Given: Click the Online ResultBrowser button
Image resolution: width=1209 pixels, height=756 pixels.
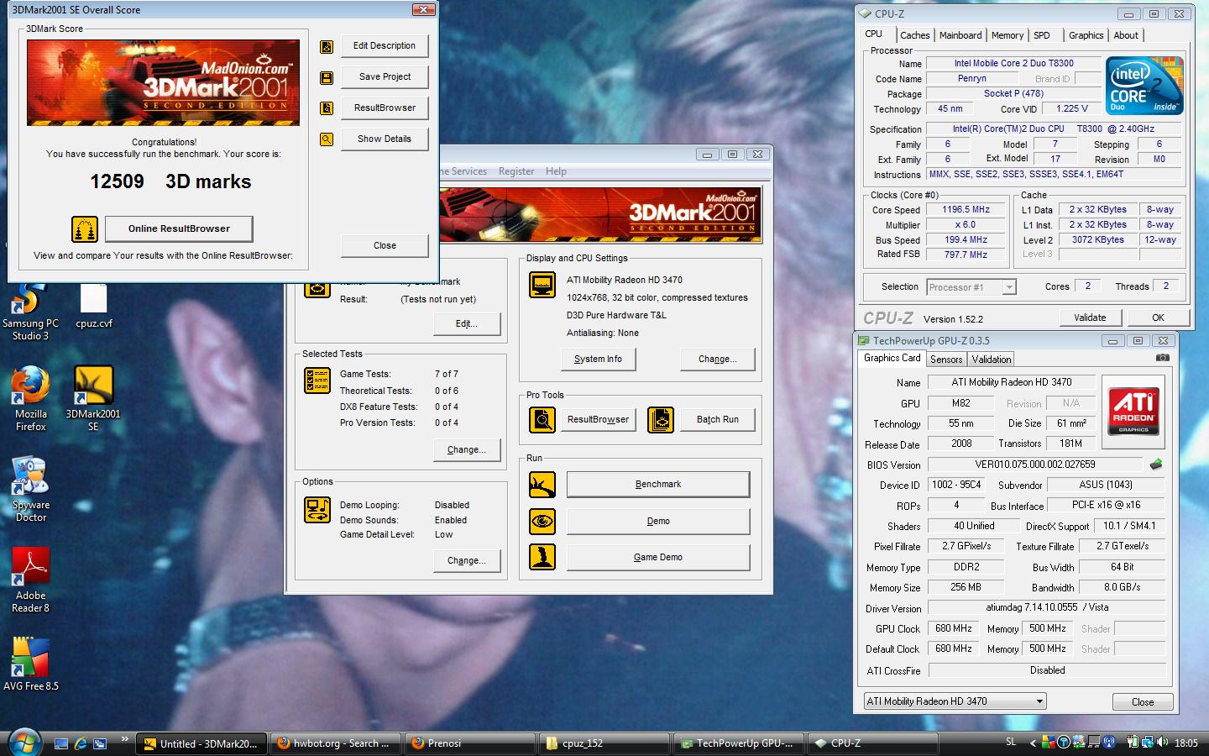Looking at the screenshot, I should click(x=179, y=228).
